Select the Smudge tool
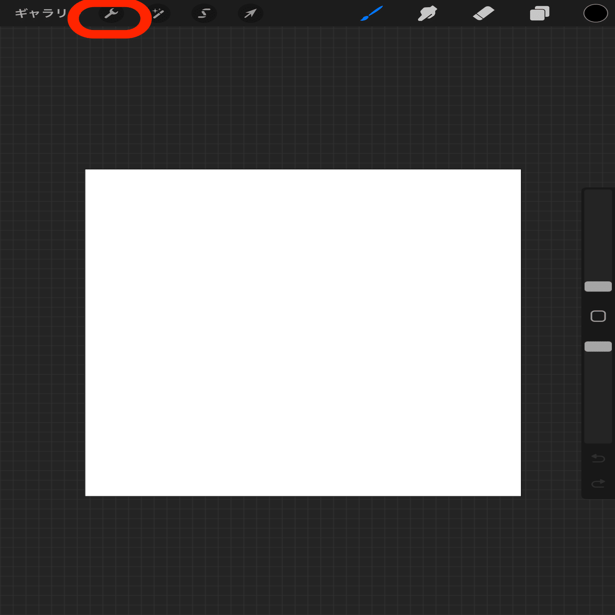 (x=427, y=13)
